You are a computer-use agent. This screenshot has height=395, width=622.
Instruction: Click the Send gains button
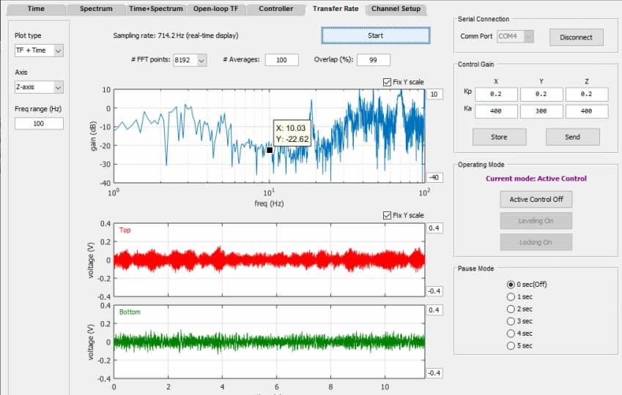572,137
